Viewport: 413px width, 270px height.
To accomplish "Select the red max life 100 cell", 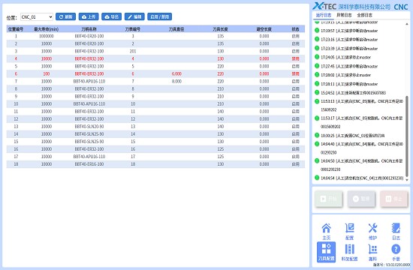I will click(47, 73).
